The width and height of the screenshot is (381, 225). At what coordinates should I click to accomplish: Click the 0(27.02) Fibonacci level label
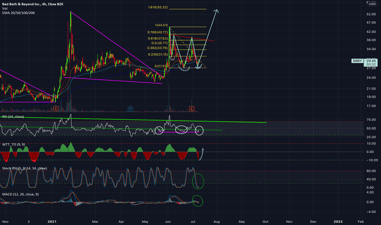click(x=161, y=66)
